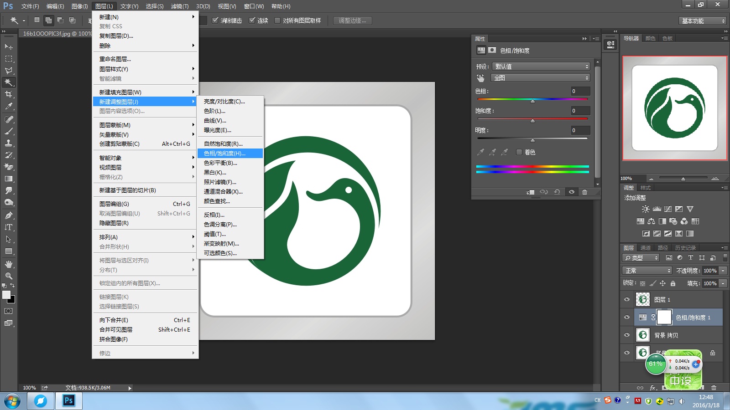Add Brightness/Contrast adjustment sun icon
Viewport: 730px width, 410px height.
click(646, 209)
